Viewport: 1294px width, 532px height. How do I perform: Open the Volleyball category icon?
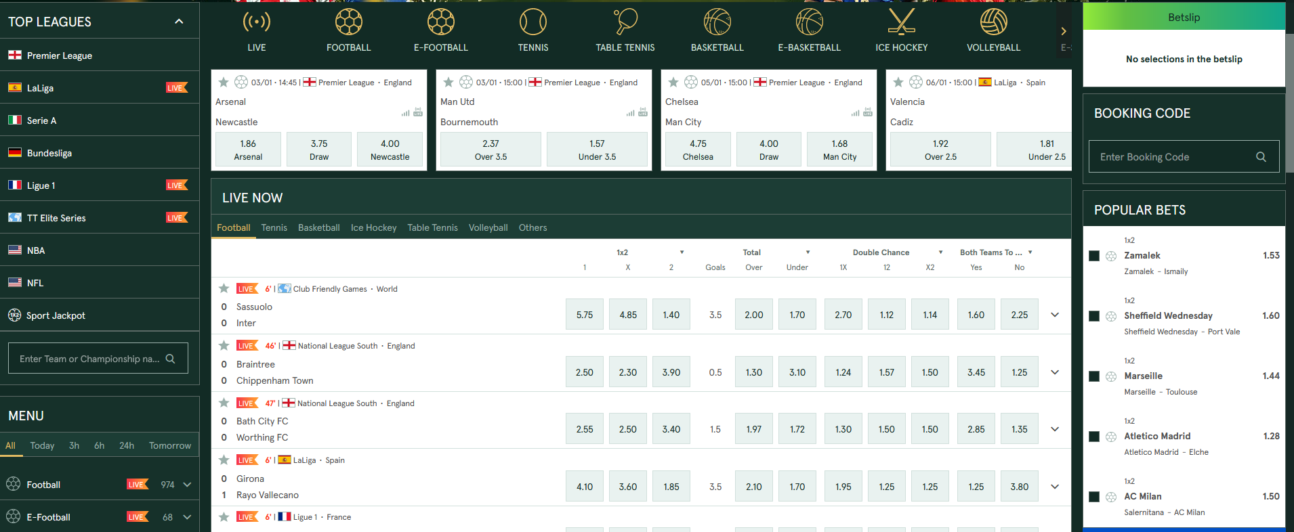pos(994,22)
